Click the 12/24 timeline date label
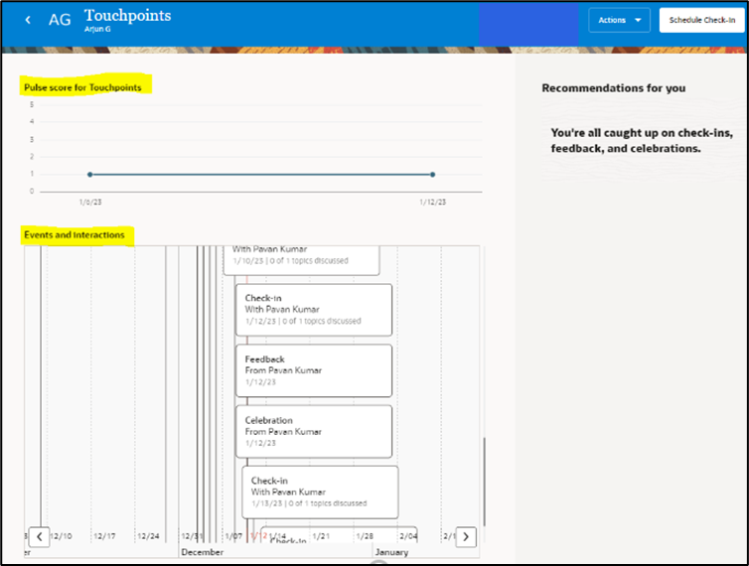 click(x=148, y=536)
